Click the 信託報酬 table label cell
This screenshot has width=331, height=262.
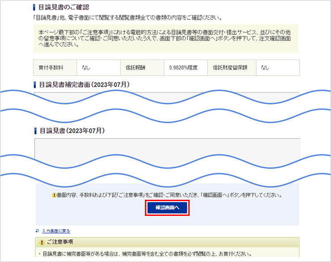coord(142,68)
